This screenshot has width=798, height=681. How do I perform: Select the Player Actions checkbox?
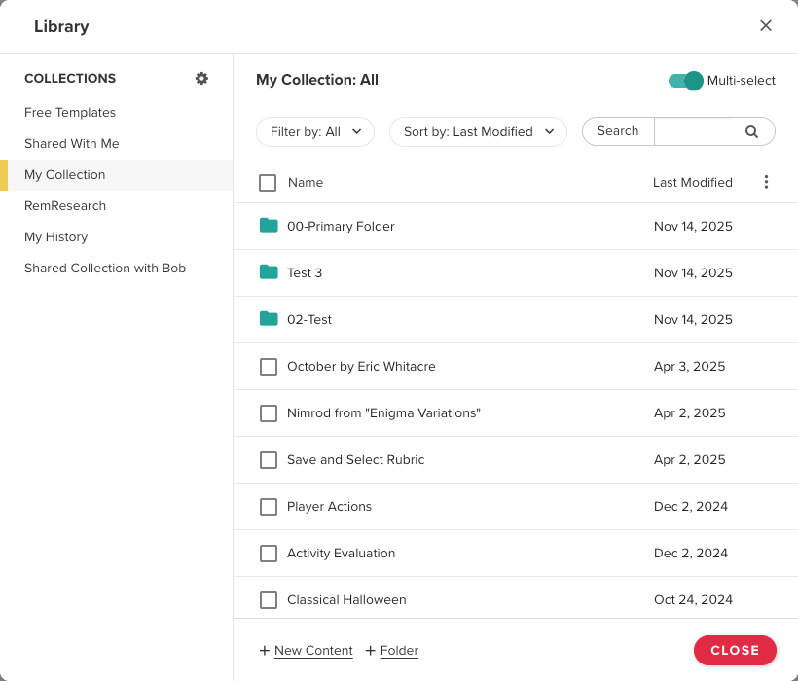click(x=269, y=507)
